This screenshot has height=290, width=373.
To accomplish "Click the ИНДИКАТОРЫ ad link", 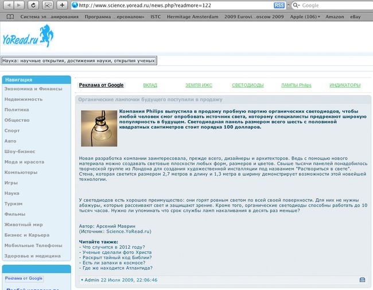I will (x=345, y=85).
